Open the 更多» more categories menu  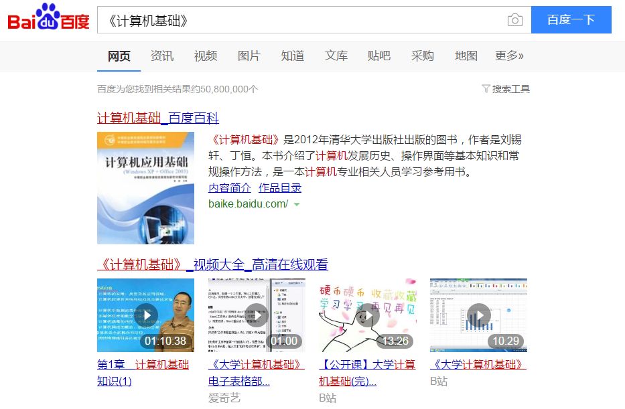(x=509, y=56)
